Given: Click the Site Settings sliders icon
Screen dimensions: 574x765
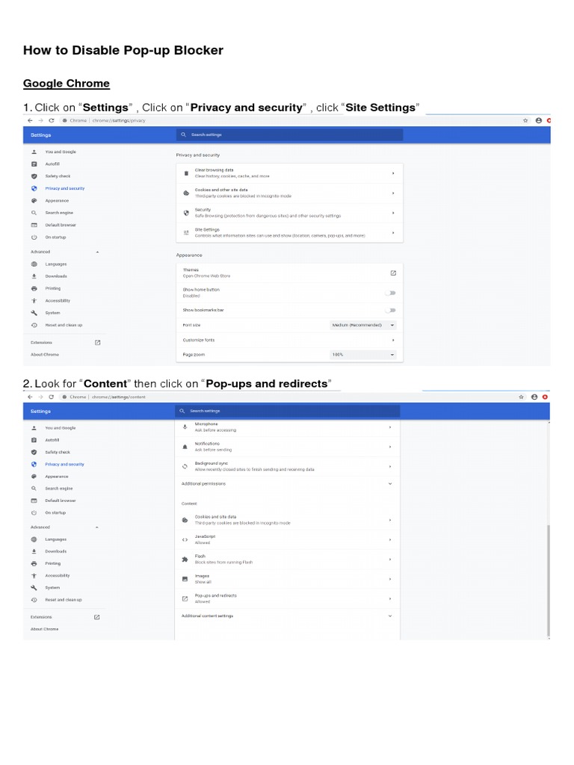Looking at the screenshot, I should 186,232.
